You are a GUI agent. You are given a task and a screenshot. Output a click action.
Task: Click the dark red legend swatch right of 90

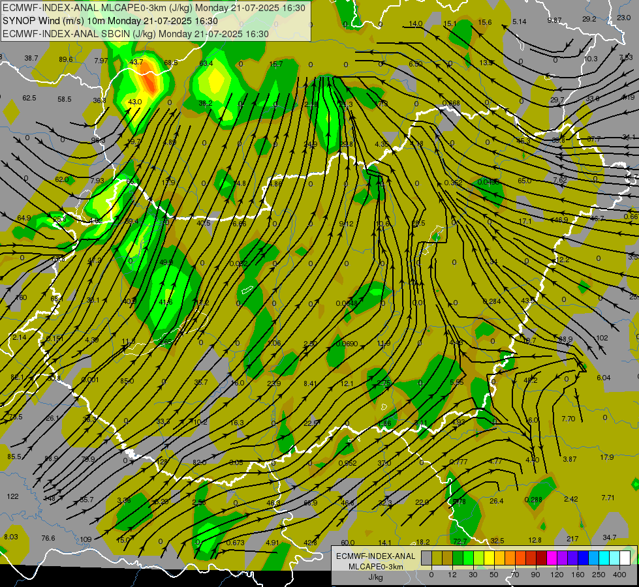pos(542,558)
